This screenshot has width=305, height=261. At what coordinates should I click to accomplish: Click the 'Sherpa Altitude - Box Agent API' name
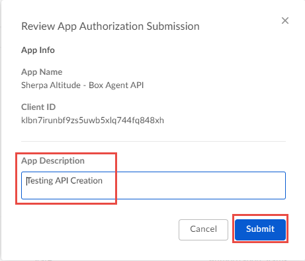point(83,85)
